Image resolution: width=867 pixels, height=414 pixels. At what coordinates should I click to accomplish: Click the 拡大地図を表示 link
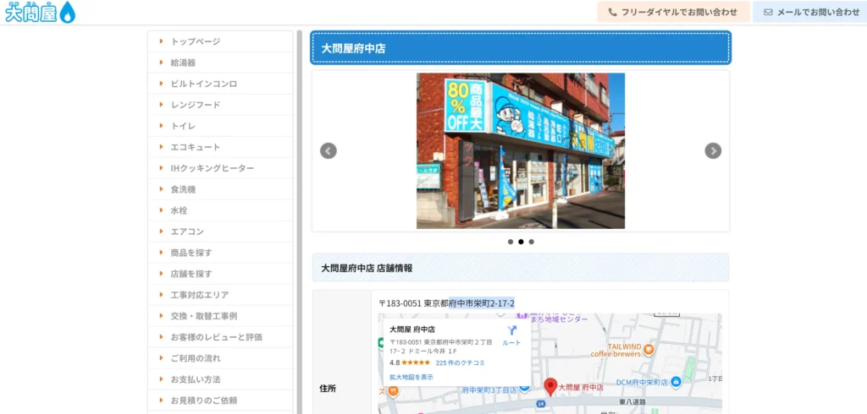(x=411, y=377)
